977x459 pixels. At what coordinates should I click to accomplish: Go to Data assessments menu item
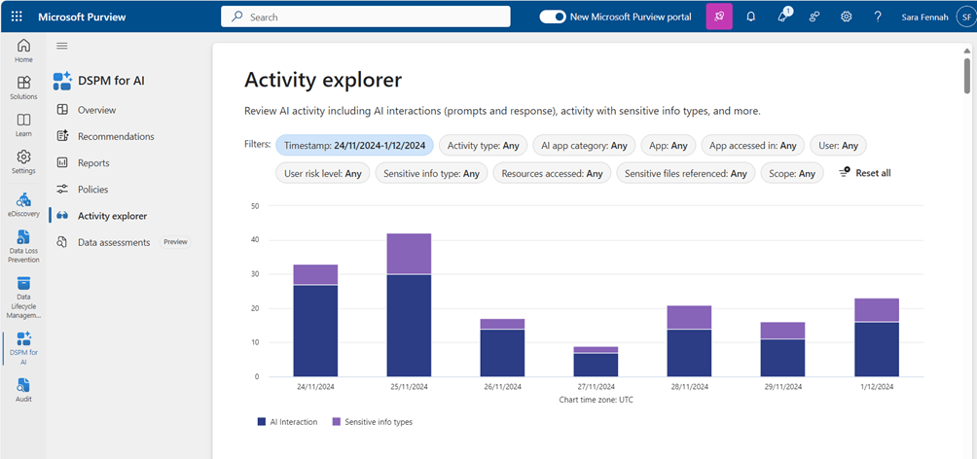tap(113, 242)
